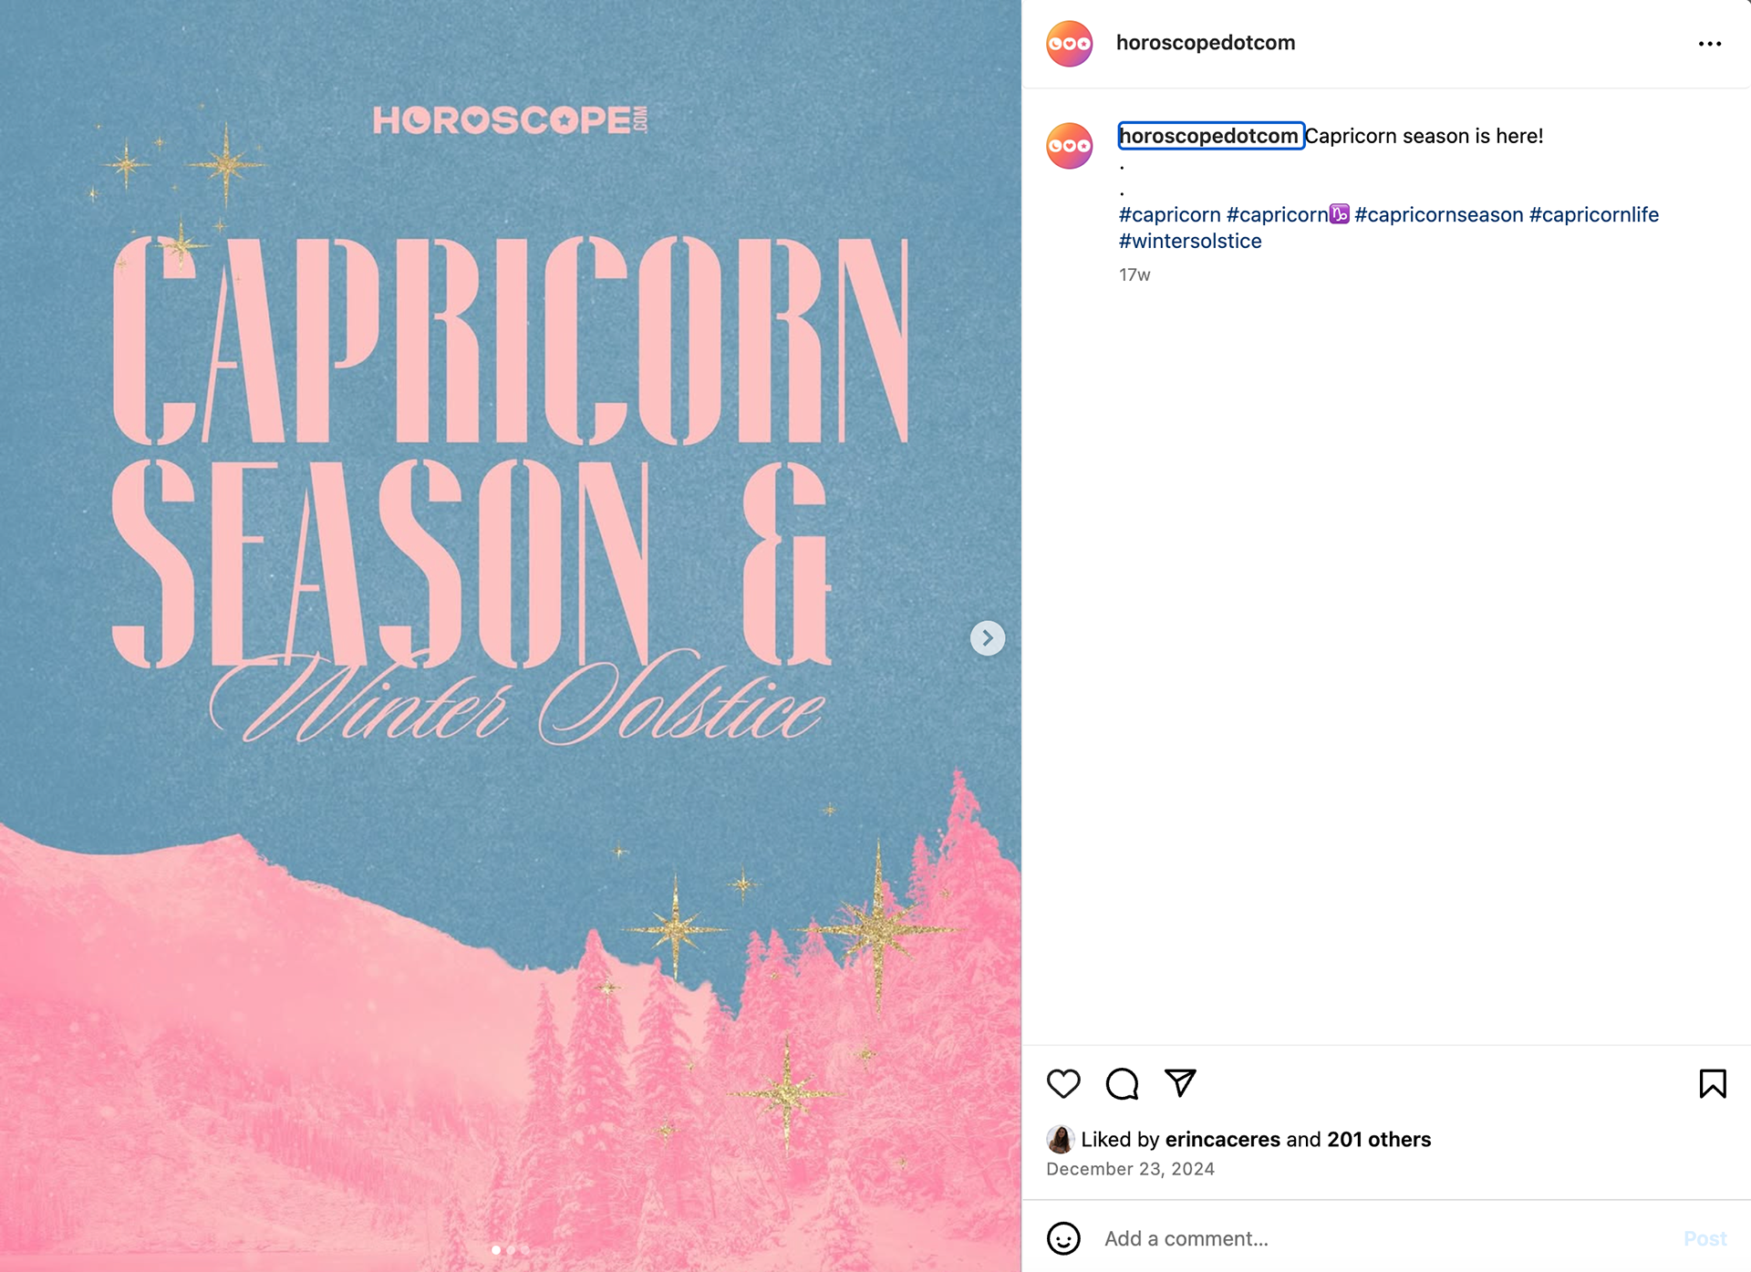The height and width of the screenshot is (1272, 1751).
Task: View the erincaceres profile
Action: (1223, 1139)
